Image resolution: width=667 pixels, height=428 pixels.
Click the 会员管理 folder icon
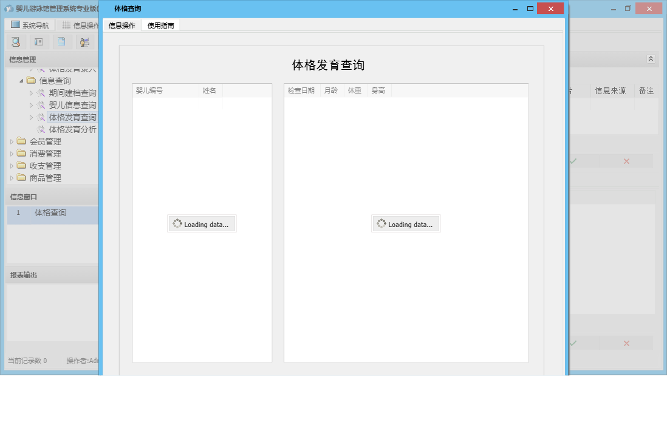click(22, 141)
